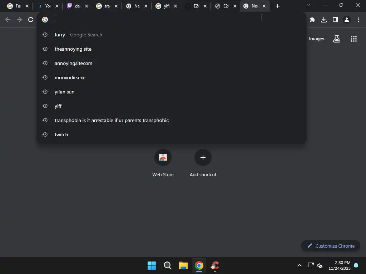The image size is (366, 274).
Task: Open the notification bell
Action: pos(356,265)
